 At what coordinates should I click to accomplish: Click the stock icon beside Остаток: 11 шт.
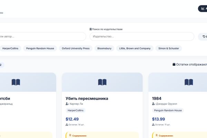[153, 125]
